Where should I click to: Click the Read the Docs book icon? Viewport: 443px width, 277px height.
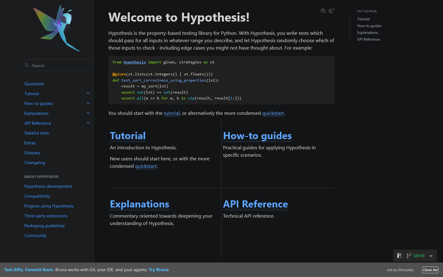coord(399,255)
